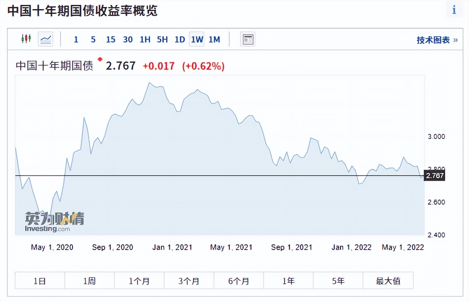Click the 2.767 price axis label
This screenshot has height=301, width=469.
coord(434,176)
